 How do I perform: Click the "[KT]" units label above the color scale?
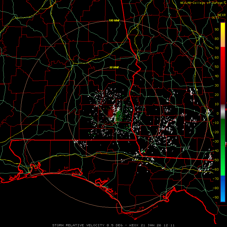pyautogui.click(x=215, y=17)
